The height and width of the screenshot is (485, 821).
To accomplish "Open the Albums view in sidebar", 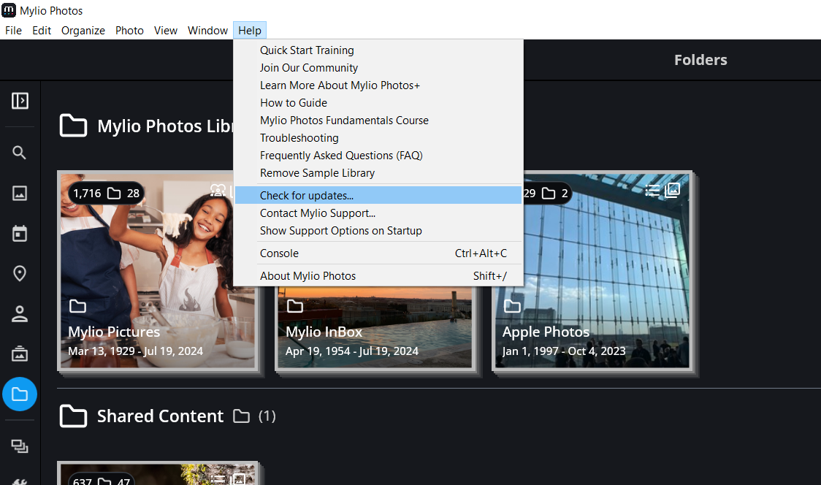I will 20,354.
